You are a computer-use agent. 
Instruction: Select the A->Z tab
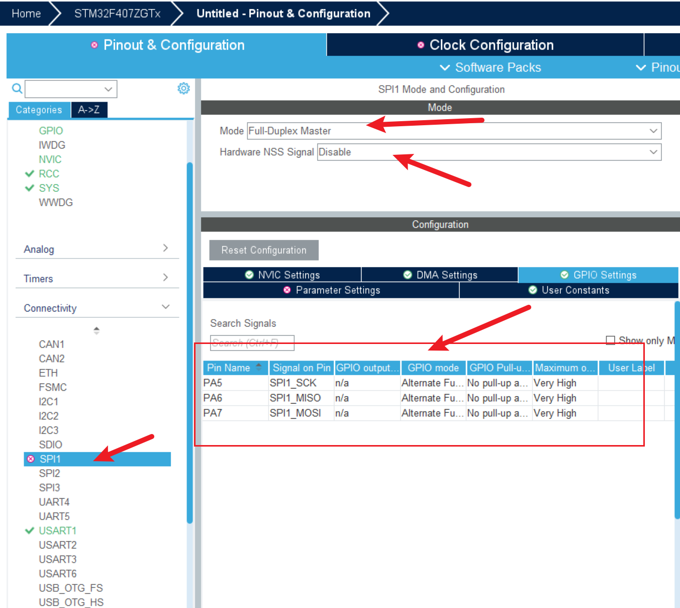click(x=89, y=110)
